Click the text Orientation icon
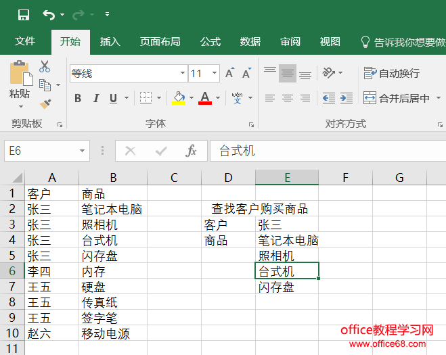Screen dimensions: 446x355 point(328,73)
